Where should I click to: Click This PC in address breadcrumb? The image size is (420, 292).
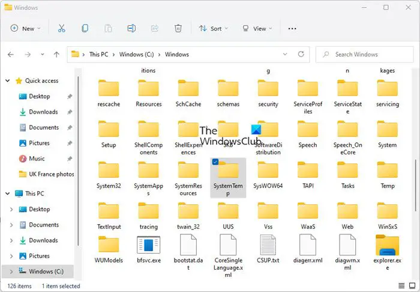click(x=99, y=55)
